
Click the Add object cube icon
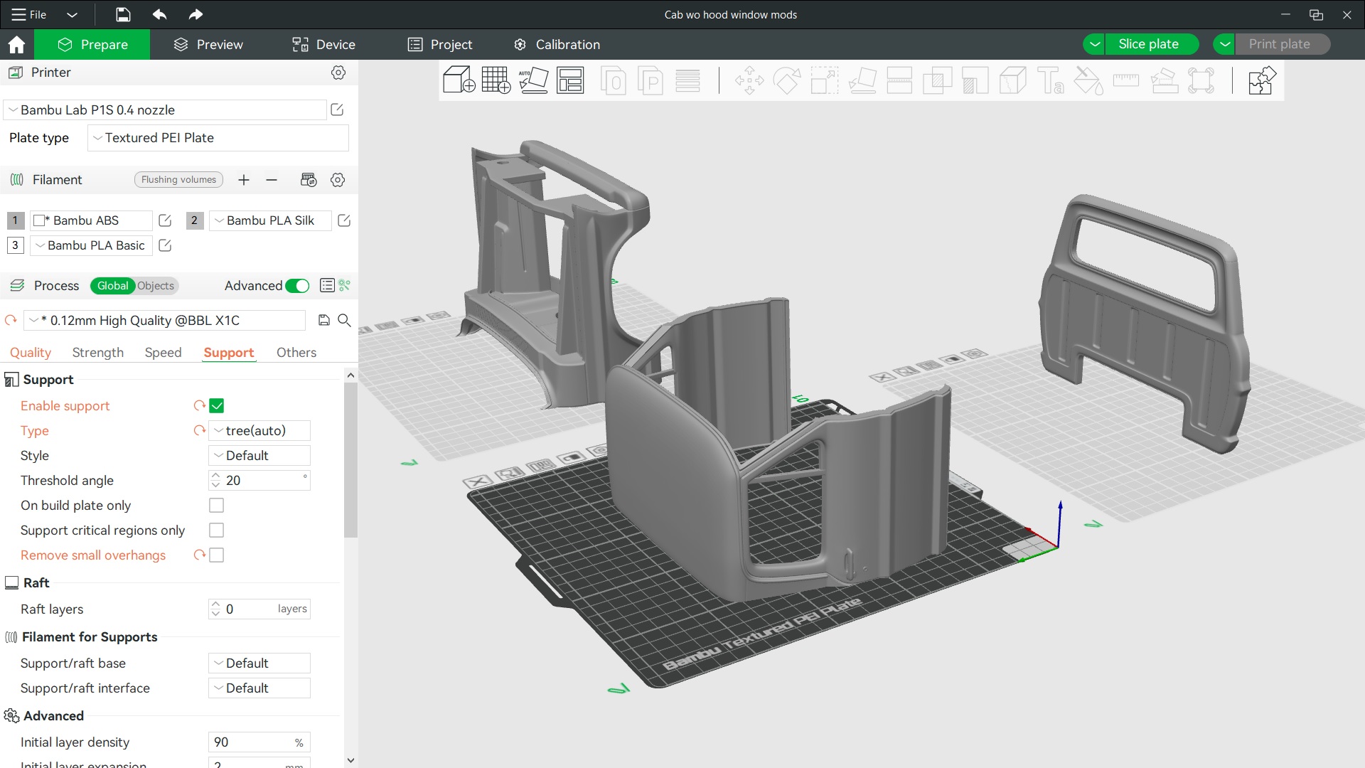[459, 80]
